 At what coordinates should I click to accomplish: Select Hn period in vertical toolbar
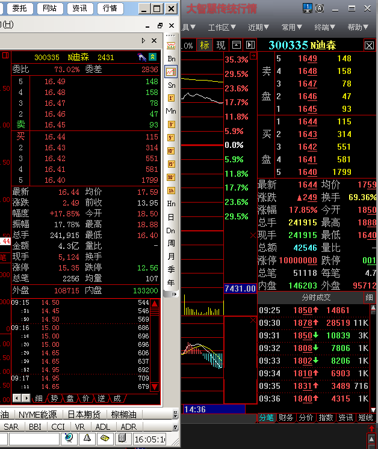tap(171, 204)
